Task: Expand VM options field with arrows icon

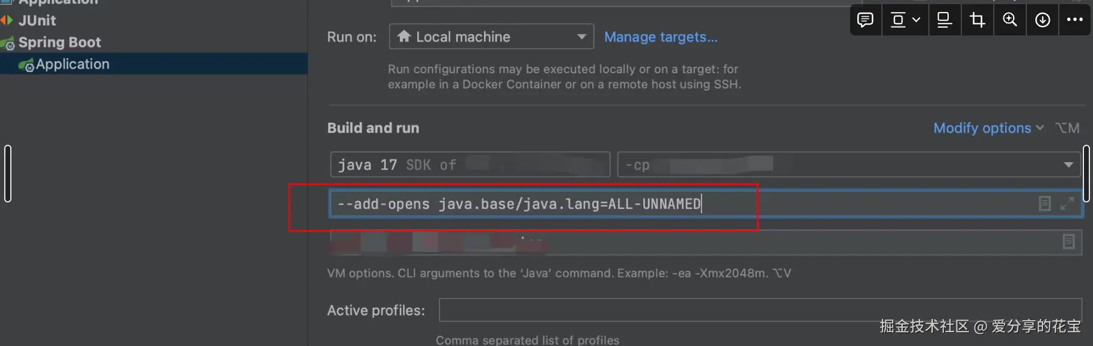Action: (x=1067, y=204)
